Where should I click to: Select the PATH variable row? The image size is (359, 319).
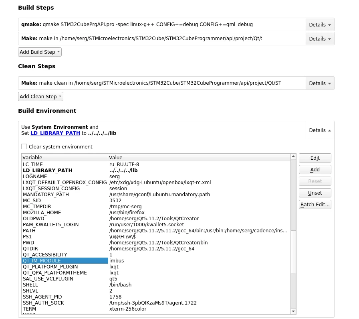point(156,230)
